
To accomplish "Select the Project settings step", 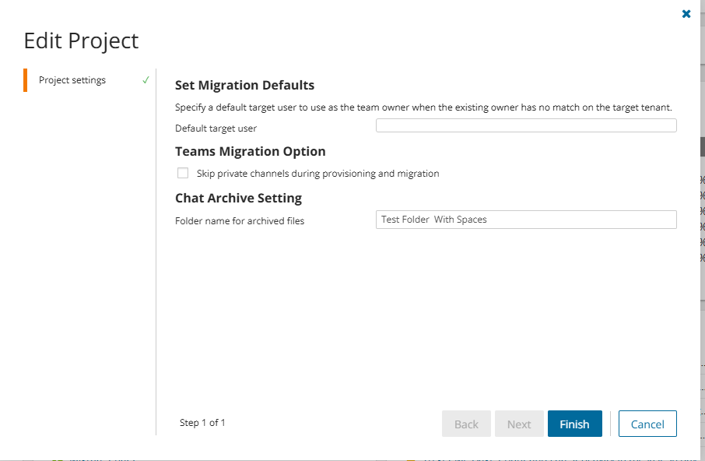I will click(x=72, y=80).
